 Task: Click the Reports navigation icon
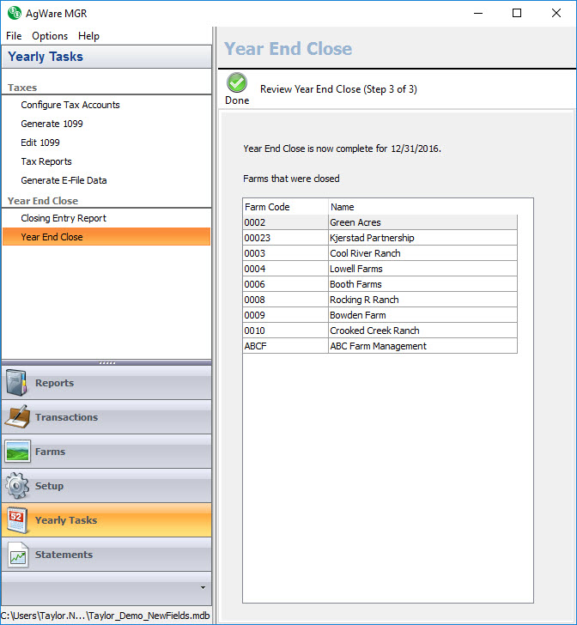click(x=18, y=383)
